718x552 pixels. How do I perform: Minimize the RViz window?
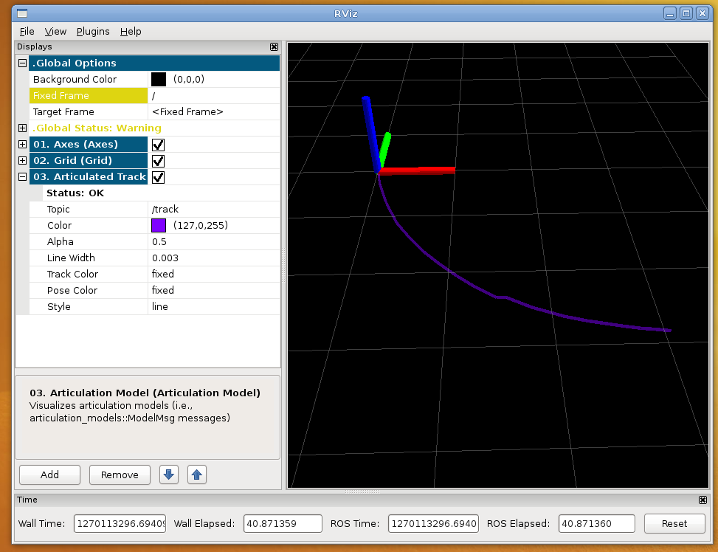coord(670,13)
